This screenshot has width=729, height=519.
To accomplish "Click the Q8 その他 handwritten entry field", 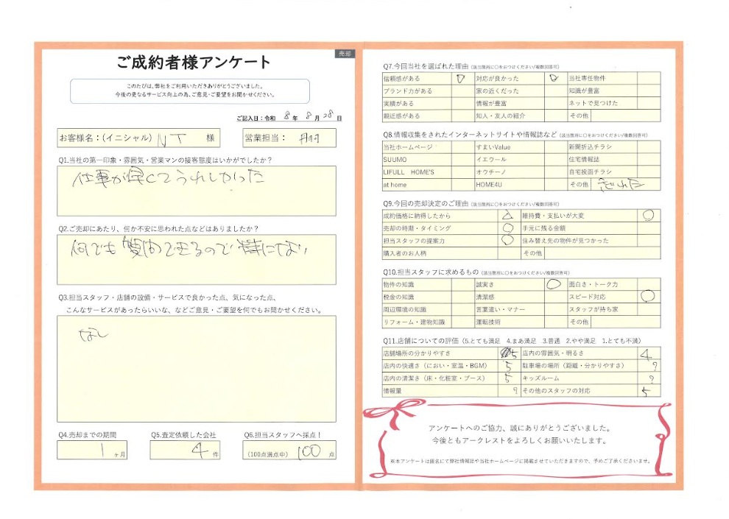I will pyautogui.click(x=625, y=185).
